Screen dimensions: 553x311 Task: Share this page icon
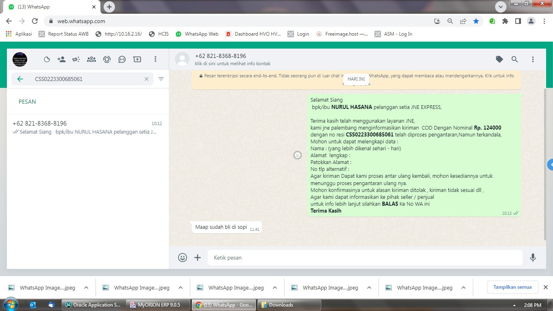463,21
